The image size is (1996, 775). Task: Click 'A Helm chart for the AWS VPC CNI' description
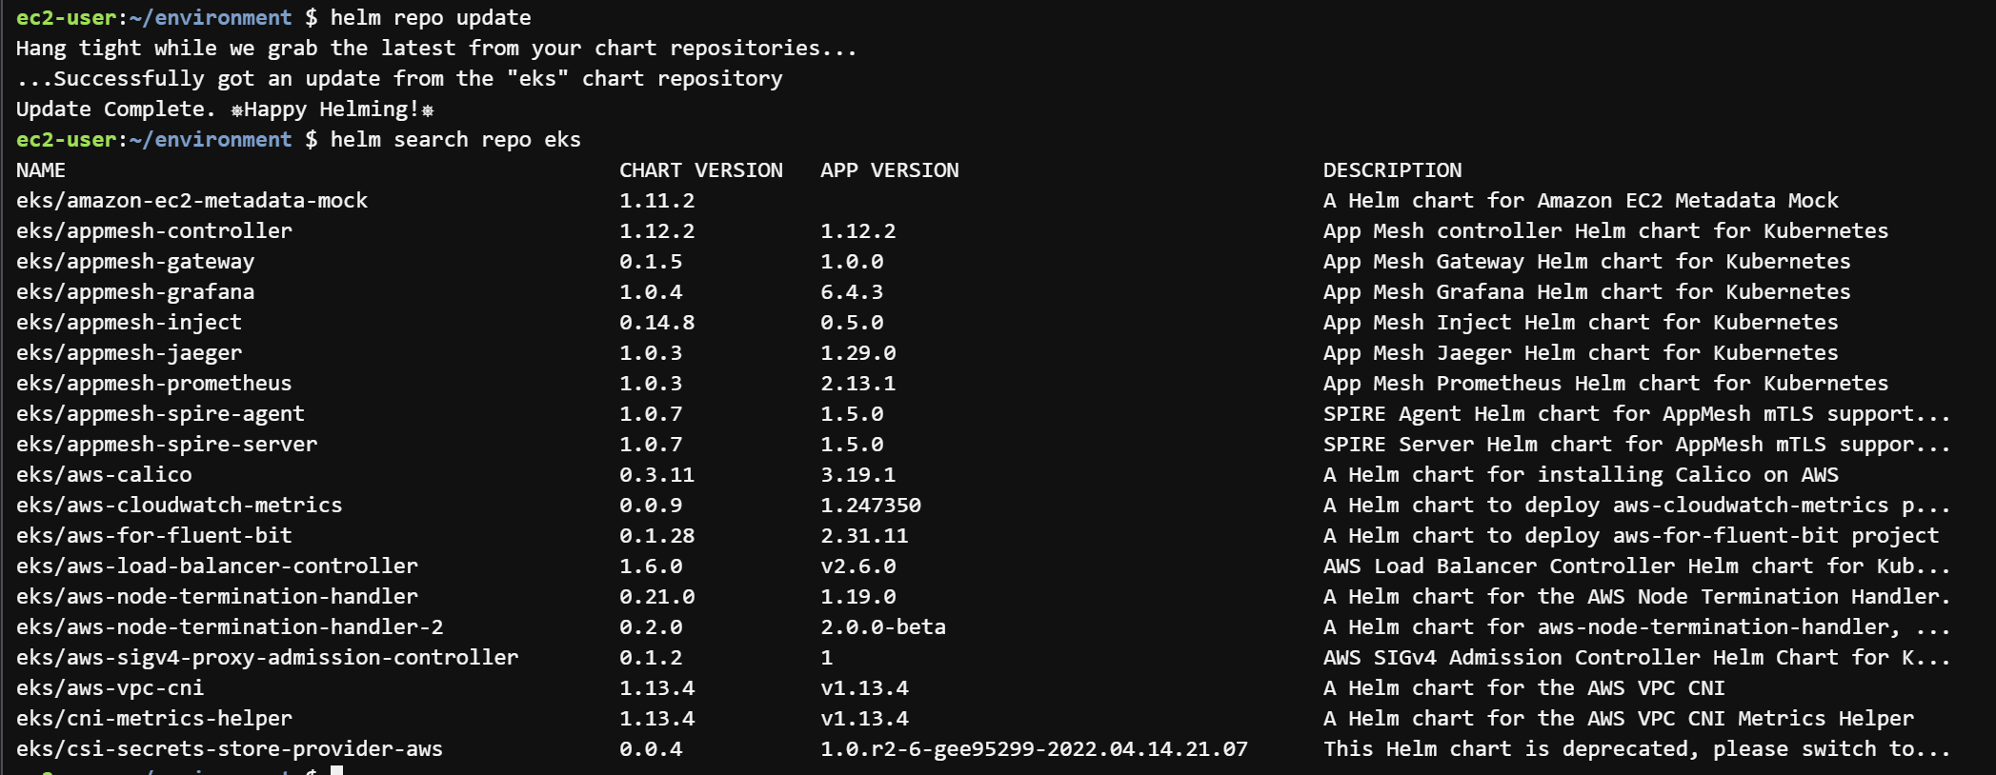pyautogui.click(x=1524, y=688)
